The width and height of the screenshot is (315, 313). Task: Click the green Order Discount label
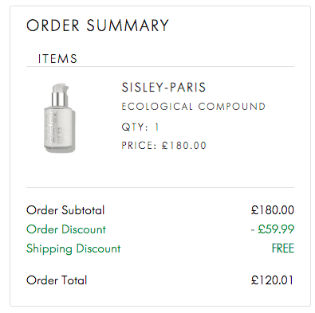coord(66,229)
